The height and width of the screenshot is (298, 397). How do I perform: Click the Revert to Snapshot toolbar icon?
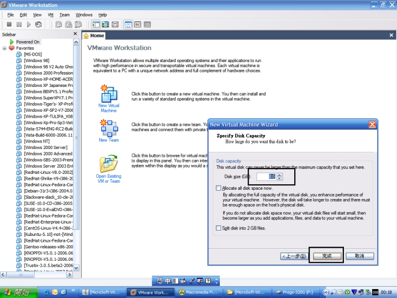pyautogui.click(x=68, y=24)
